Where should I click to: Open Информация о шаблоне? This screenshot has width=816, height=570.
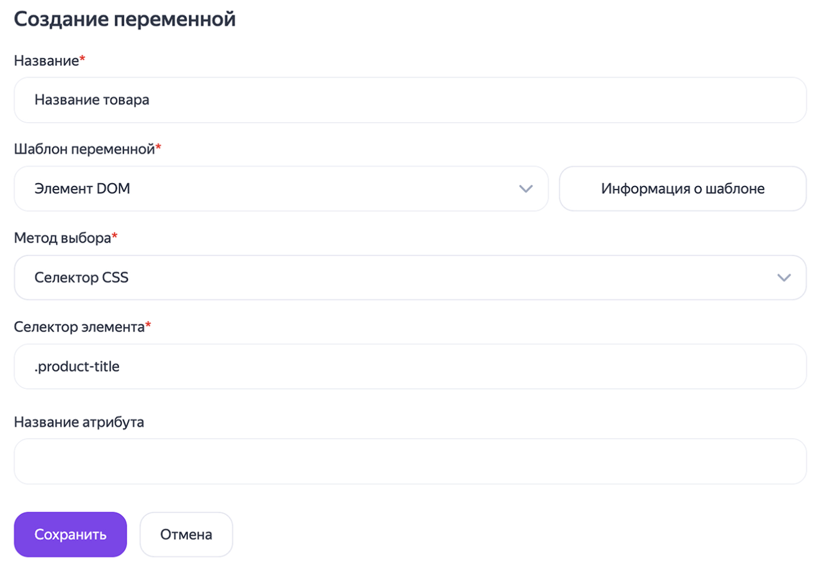point(682,189)
